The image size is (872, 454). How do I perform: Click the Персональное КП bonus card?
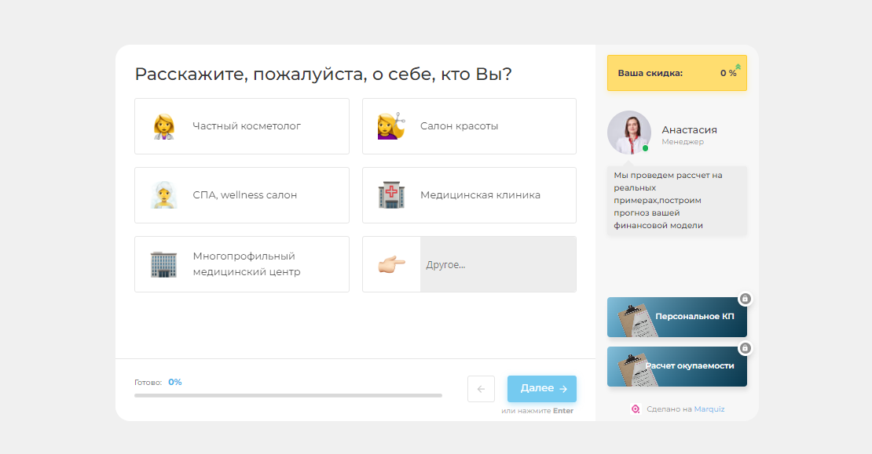click(x=677, y=317)
